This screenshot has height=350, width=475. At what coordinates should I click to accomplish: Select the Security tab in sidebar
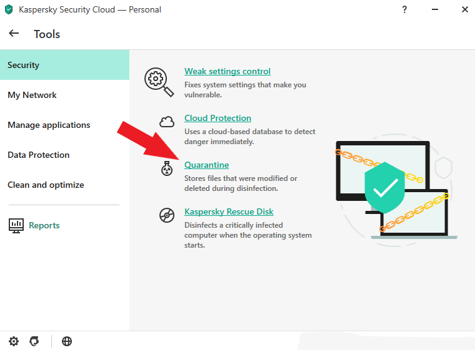point(64,65)
